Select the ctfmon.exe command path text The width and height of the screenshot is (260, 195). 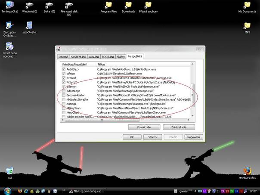(119, 74)
